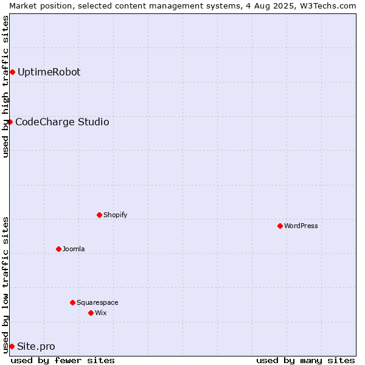Viewport: 365px width, 365px height.
Task: Click the Wix red data point
Action: [91, 313]
